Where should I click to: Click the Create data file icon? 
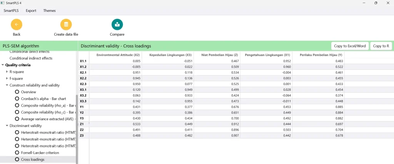pyautogui.click(x=66, y=25)
